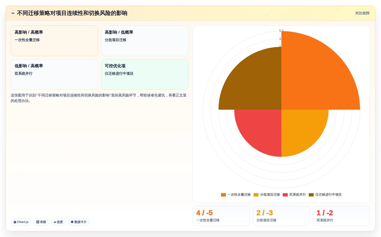This screenshot has height=237, width=381.
Task: Click 双系统并行 text in matrix card
Action: click(23, 74)
